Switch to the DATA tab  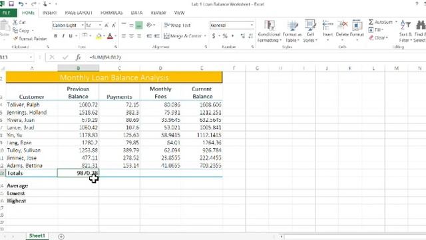point(136,13)
